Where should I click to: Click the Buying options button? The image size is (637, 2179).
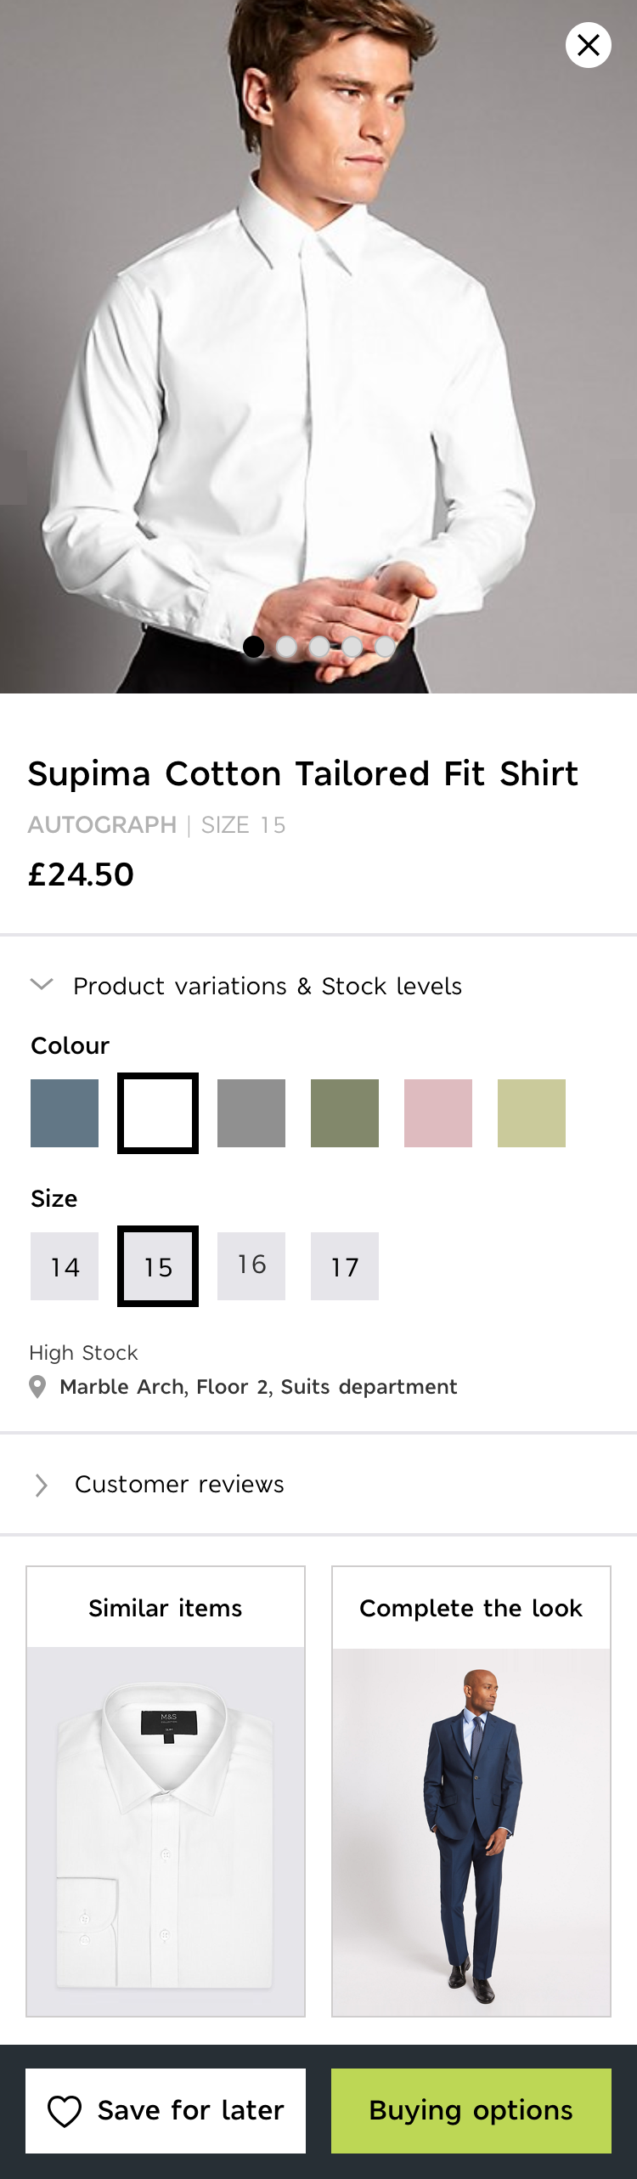pyautogui.click(x=471, y=2111)
